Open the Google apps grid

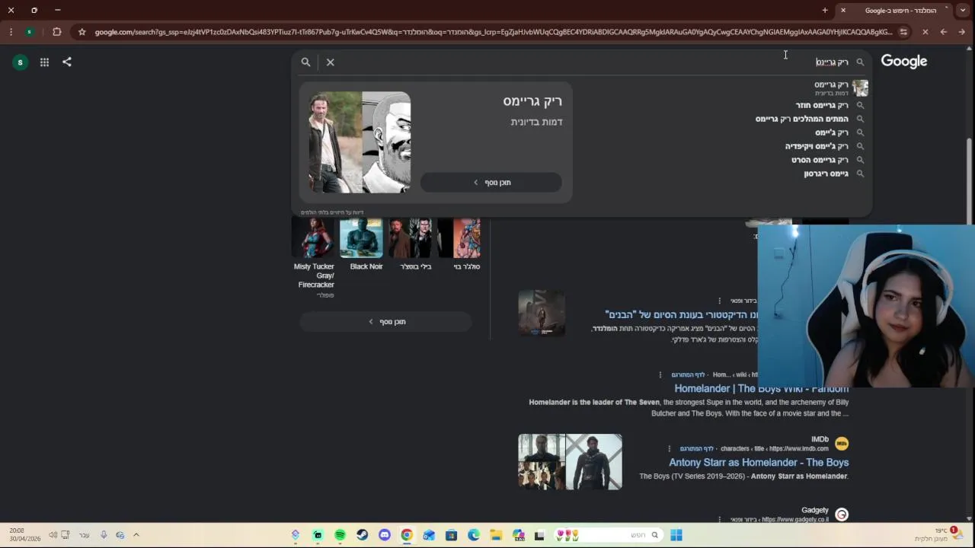coord(44,62)
